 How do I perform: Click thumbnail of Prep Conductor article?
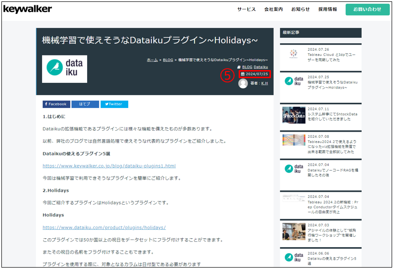click(294, 198)
